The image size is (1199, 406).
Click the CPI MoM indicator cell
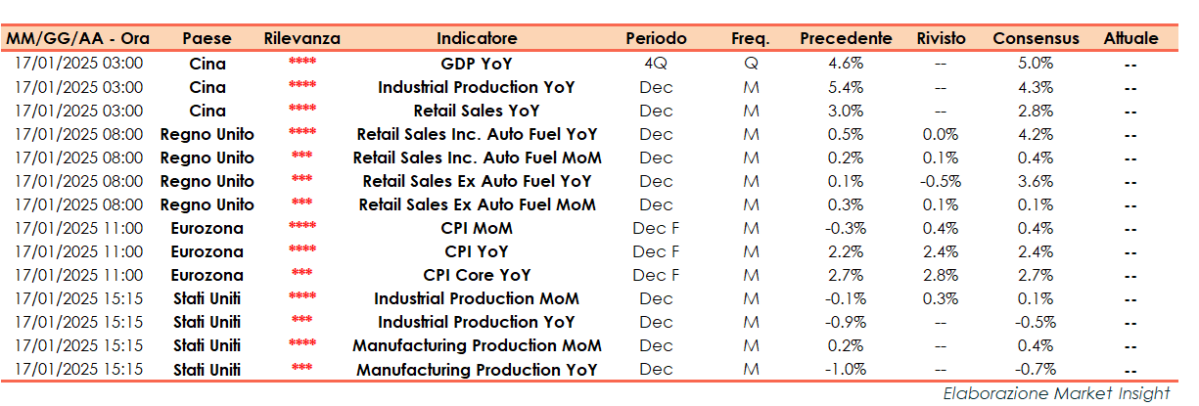tap(477, 228)
